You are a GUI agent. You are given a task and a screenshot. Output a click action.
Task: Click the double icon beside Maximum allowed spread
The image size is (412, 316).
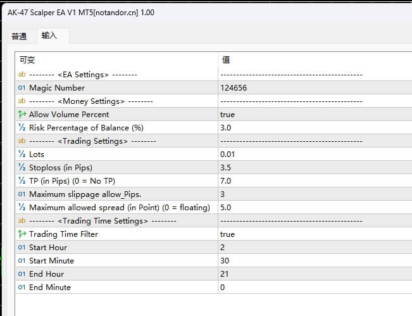pos(22,208)
